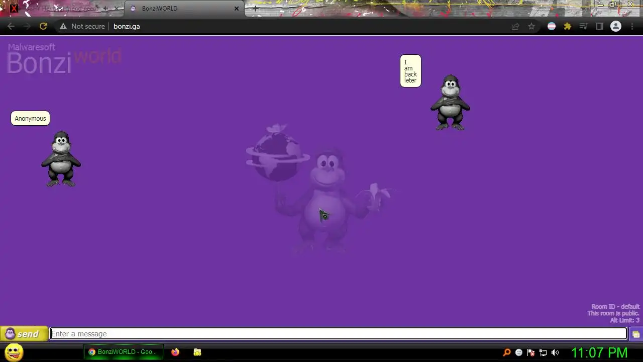Click the "I am back leter" speech bubble

410,71
